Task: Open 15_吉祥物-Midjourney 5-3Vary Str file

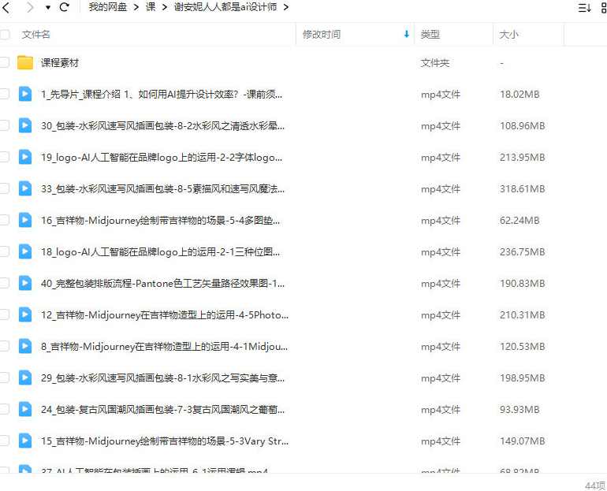Action: (x=165, y=441)
